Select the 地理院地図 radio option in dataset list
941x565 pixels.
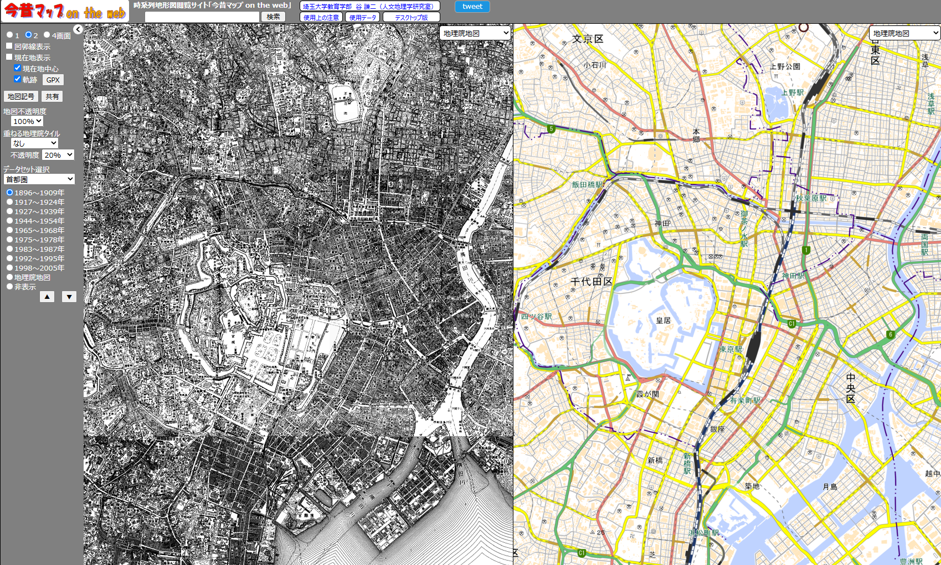pos(9,277)
